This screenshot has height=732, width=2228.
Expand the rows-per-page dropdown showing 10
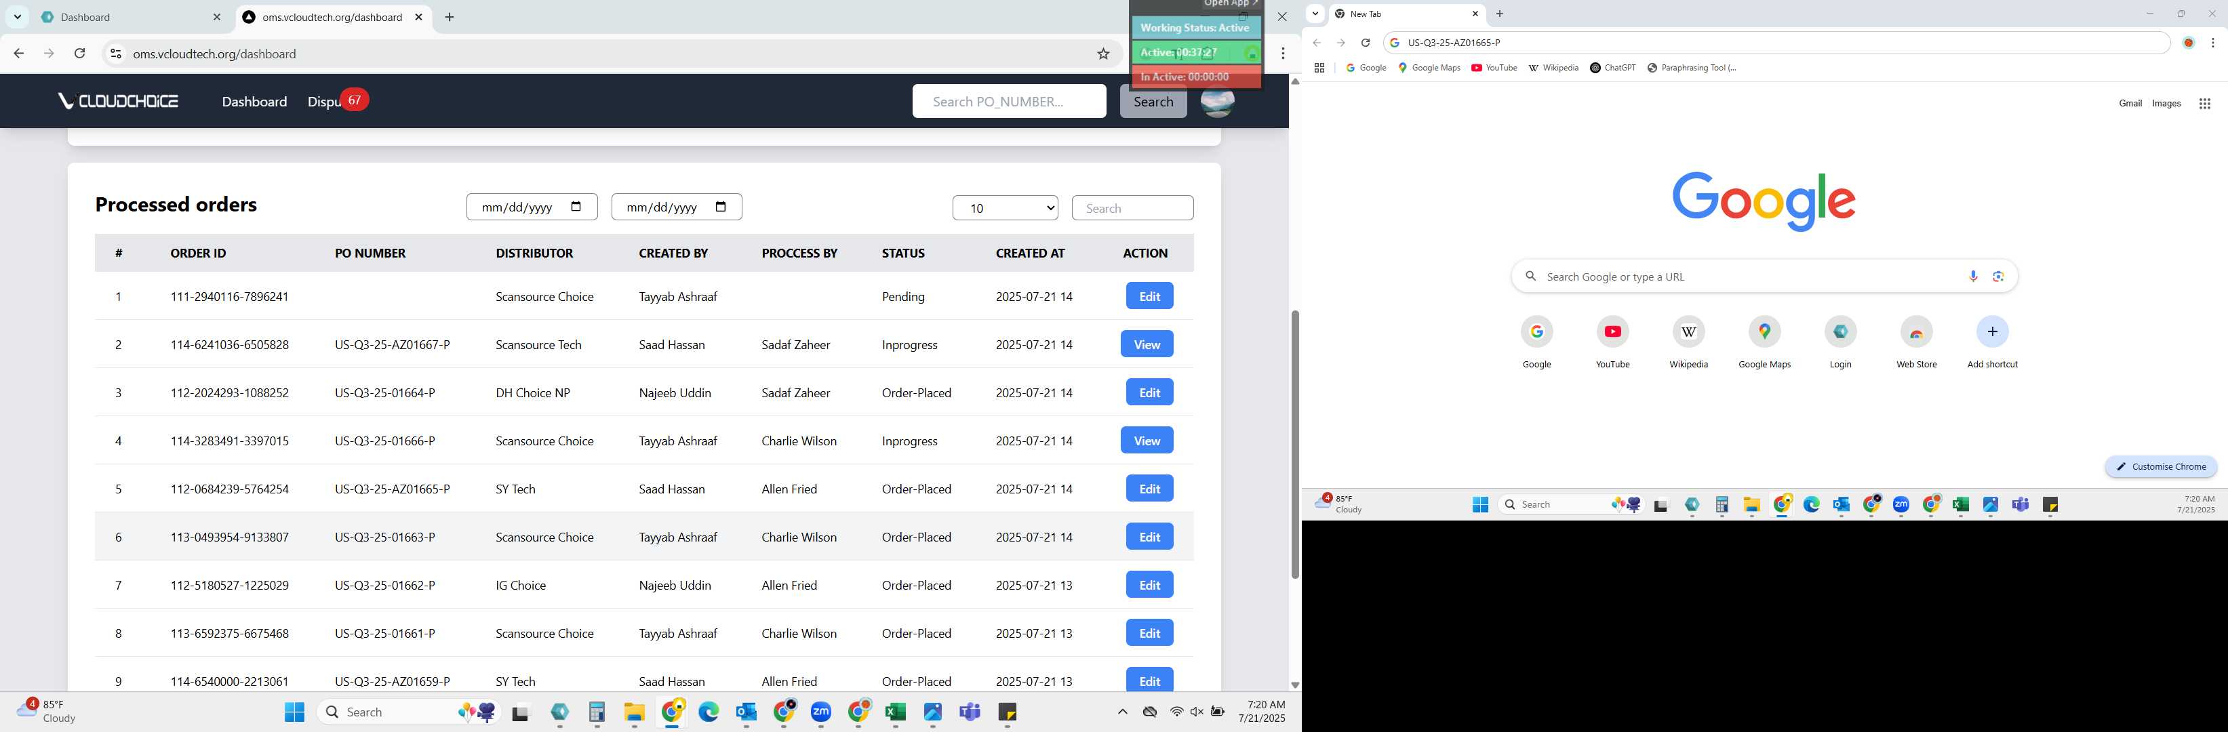[x=1005, y=207]
